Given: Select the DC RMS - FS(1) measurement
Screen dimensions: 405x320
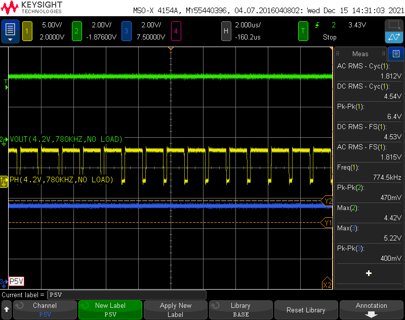Looking at the screenshot, I should pos(369,132).
